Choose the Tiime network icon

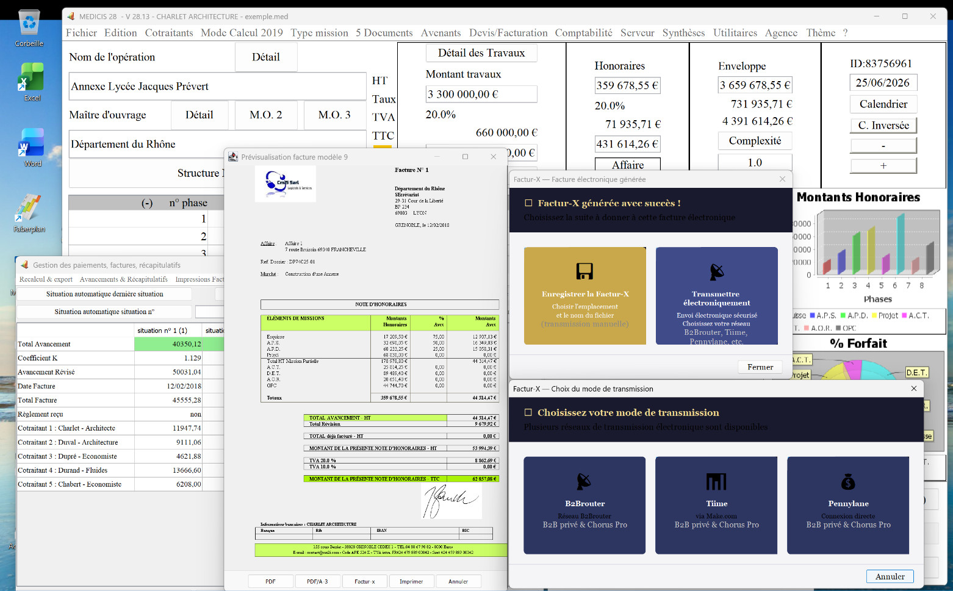[x=716, y=482]
